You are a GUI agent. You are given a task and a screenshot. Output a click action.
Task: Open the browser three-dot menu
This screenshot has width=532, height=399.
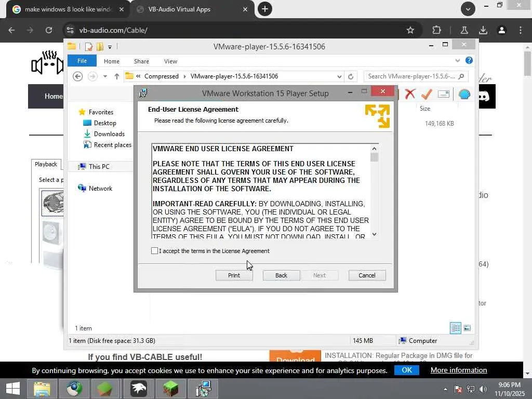pyautogui.click(x=521, y=30)
